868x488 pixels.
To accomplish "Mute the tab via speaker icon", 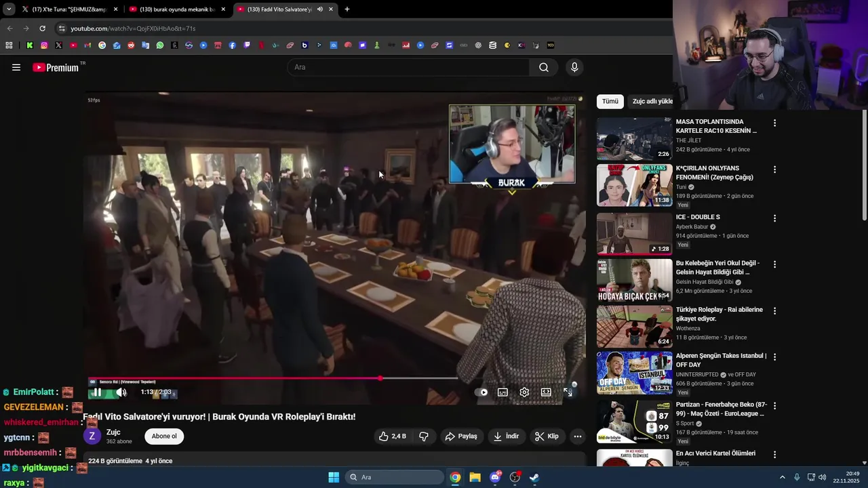I will tap(320, 9).
